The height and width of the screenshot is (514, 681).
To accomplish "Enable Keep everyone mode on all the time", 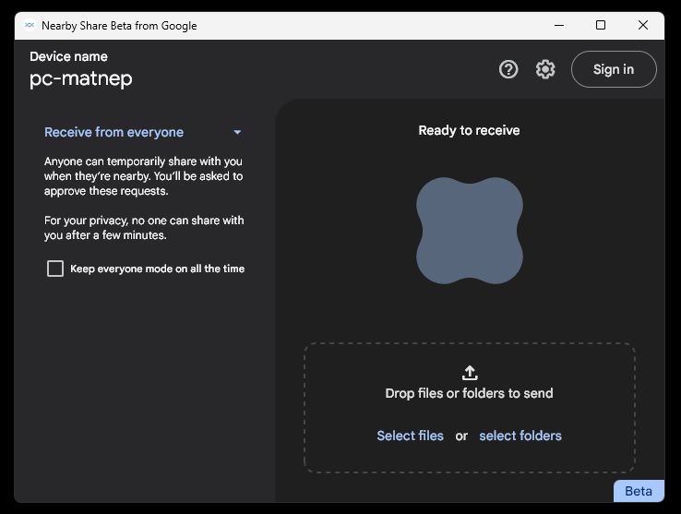I will pyautogui.click(x=55, y=269).
